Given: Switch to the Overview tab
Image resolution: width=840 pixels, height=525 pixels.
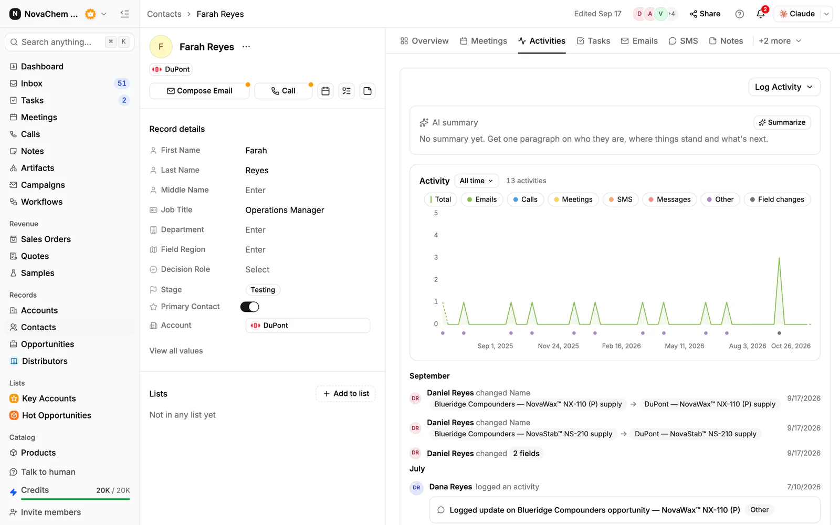Looking at the screenshot, I should pyautogui.click(x=424, y=41).
